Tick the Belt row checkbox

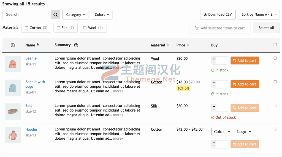[275, 106]
